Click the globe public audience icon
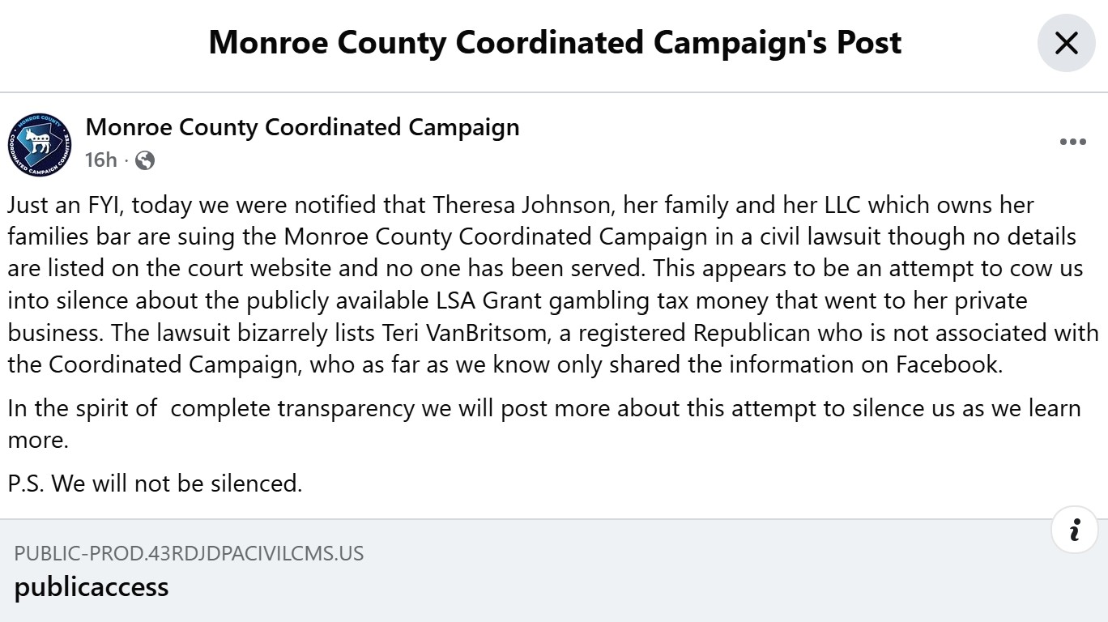Viewport: 1108px width, 622px height. (145, 160)
